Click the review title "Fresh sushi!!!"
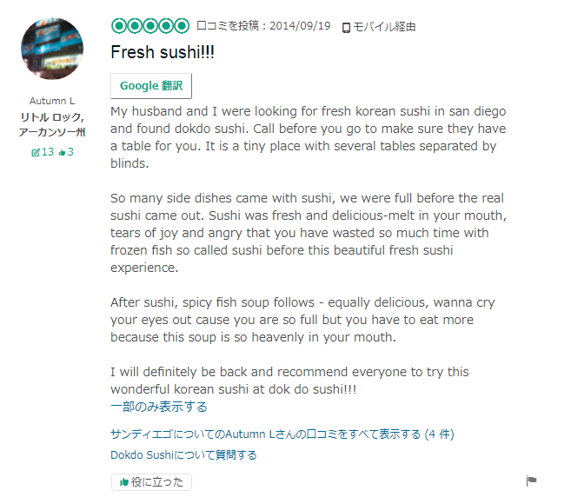 click(x=163, y=52)
